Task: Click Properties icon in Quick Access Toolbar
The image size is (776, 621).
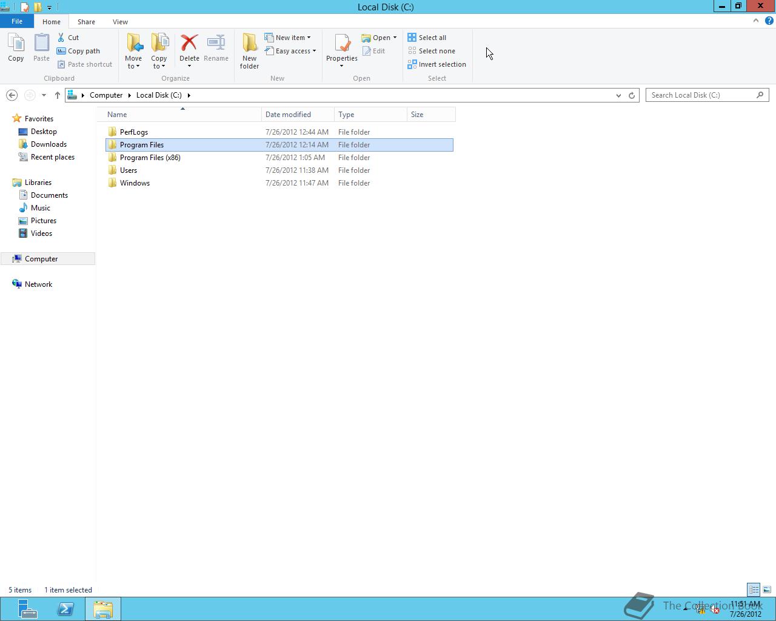Action: tap(24, 7)
